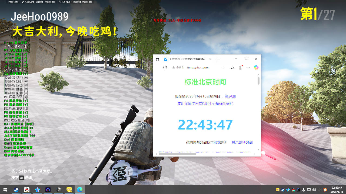
Task: Toggle Alt+7 骨骼 option
Action: [x=16, y=58]
